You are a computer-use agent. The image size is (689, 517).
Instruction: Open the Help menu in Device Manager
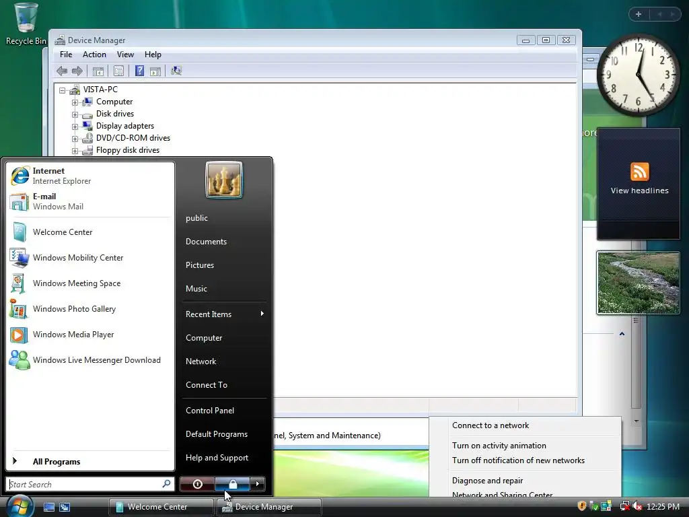(153, 55)
